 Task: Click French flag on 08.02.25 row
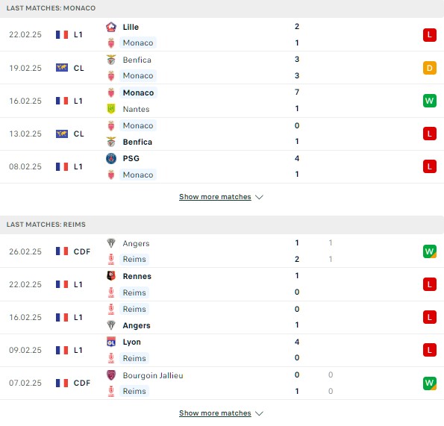(x=62, y=166)
